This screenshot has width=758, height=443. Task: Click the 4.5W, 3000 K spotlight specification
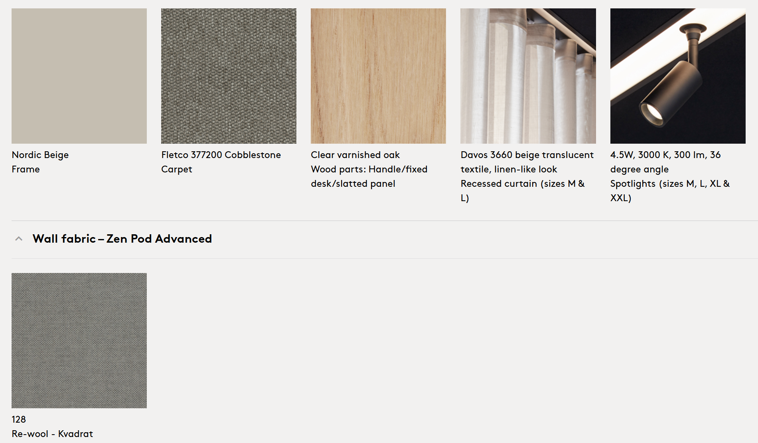(665, 162)
